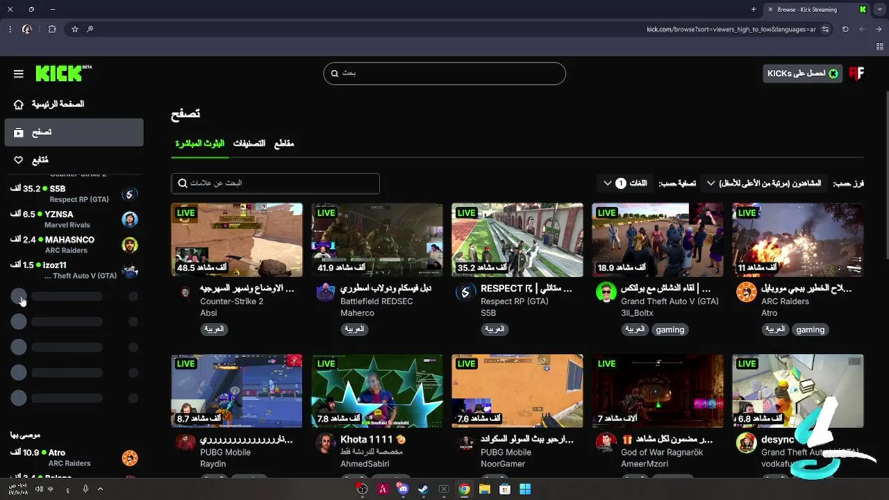Open the home page sidebar icon
The width and height of the screenshot is (889, 500).
[x=19, y=104]
